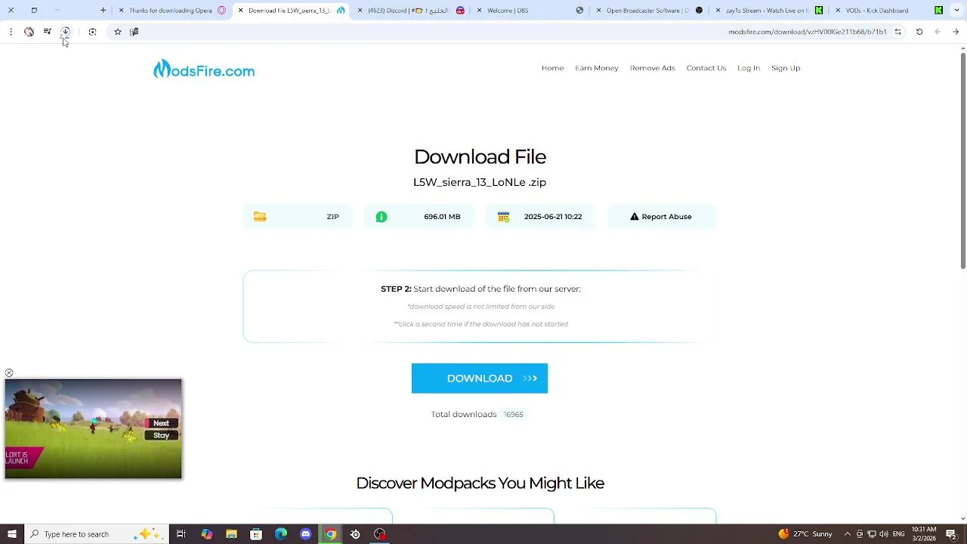The image size is (967, 544).
Task: Click the ZIP folder icon
Action: [x=260, y=217]
